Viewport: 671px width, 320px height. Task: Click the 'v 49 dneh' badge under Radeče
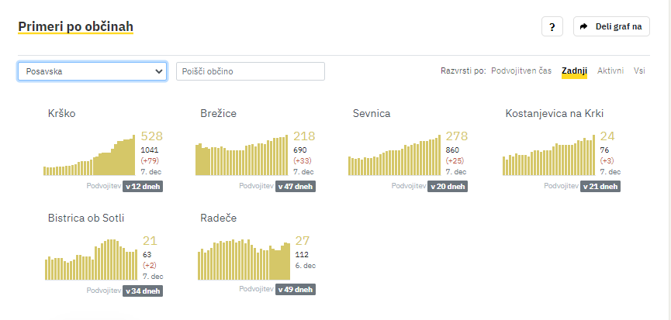[296, 289]
